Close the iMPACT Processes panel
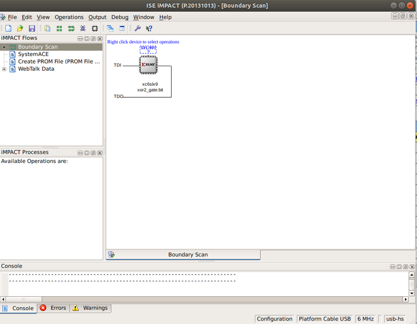Screen dimensions: 417x324 [100, 153]
